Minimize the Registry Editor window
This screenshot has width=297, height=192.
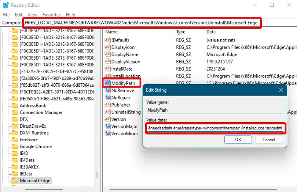point(255,5)
